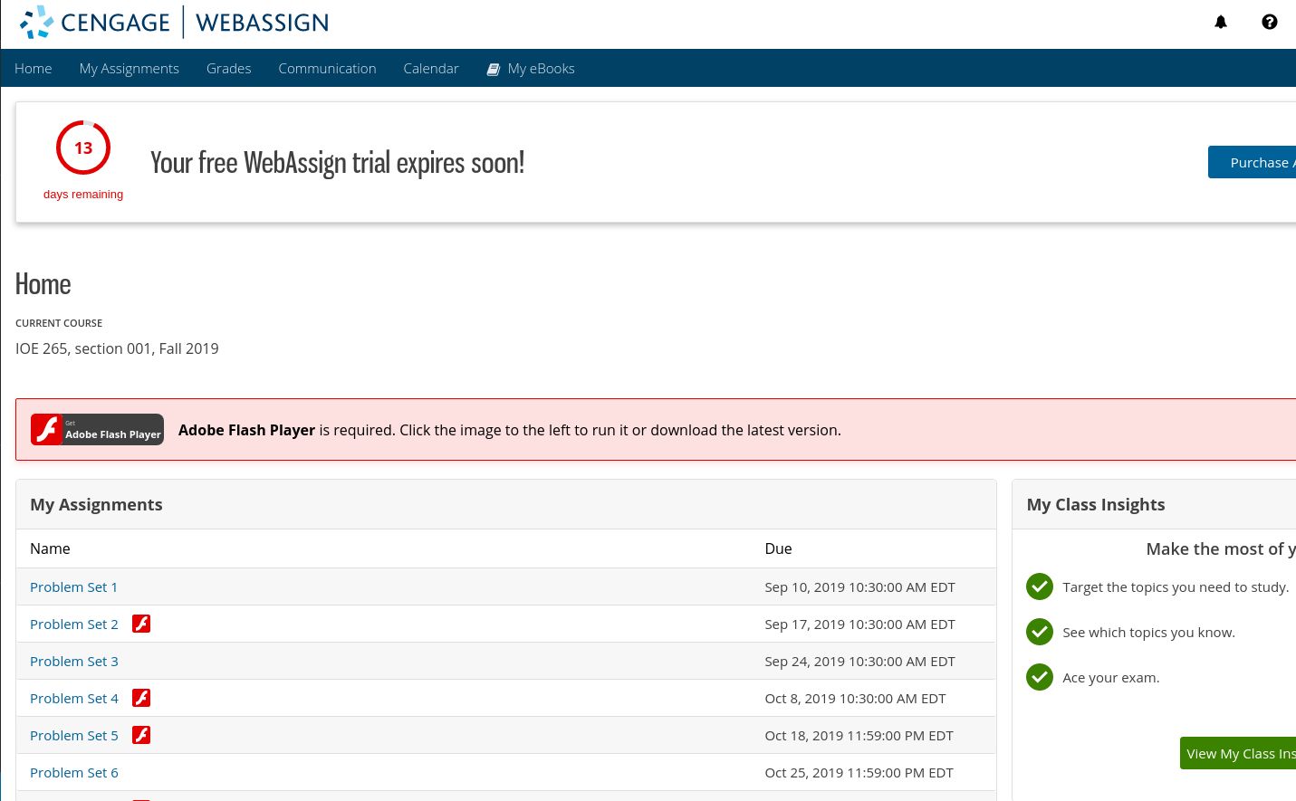Click the Flash icon next to Problem Set 4

coord(141,698)
